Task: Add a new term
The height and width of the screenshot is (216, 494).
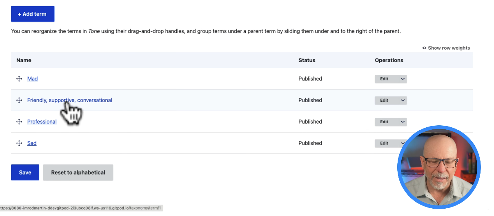Action: (33, 14)
